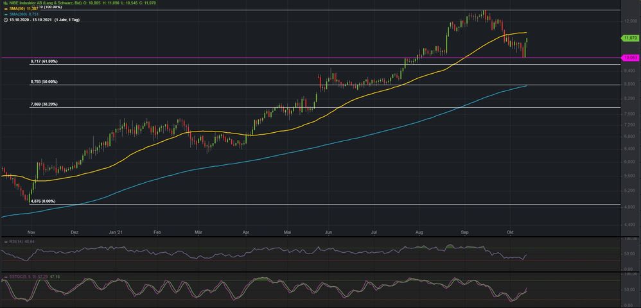Click the blue SMA(200) legend marker

pos(4,14)
